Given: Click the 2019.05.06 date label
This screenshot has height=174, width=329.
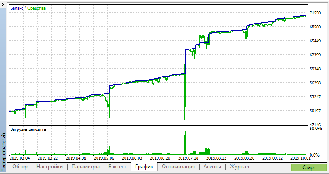Looking at the screenshot, I should [x=104, y=158].
